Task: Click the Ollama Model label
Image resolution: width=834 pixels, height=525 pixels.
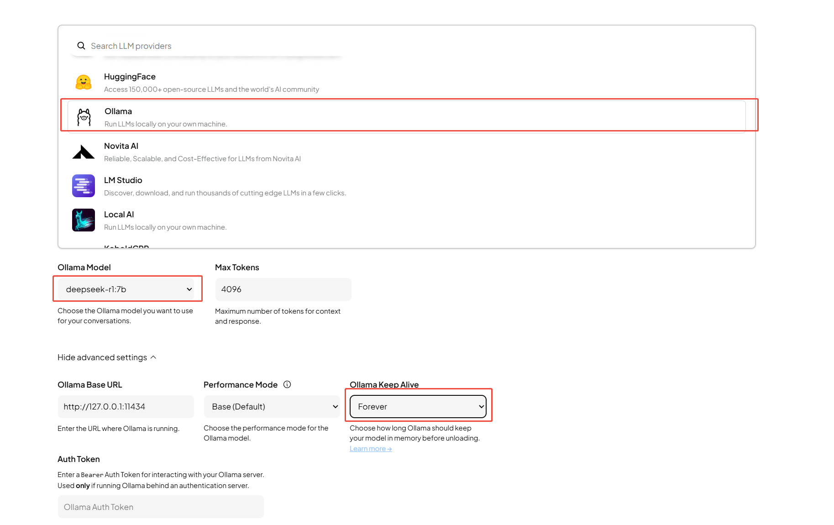Action: coord(84,268)
